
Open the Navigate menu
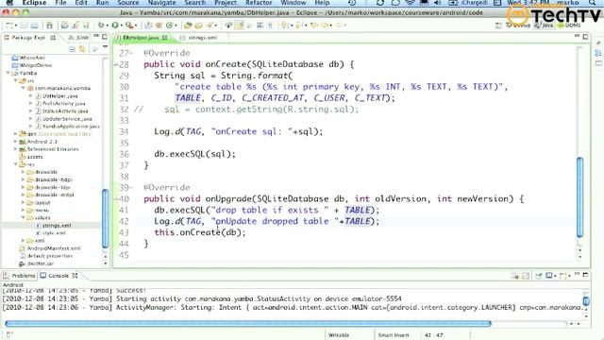pos(161,3)
